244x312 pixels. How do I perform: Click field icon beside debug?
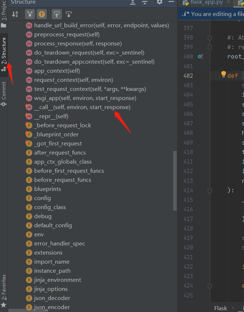pyautogui.click(x=29, y=216)
